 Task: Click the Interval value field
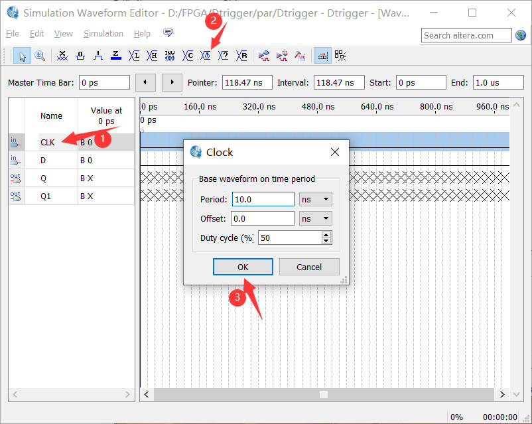coord(339,82)
